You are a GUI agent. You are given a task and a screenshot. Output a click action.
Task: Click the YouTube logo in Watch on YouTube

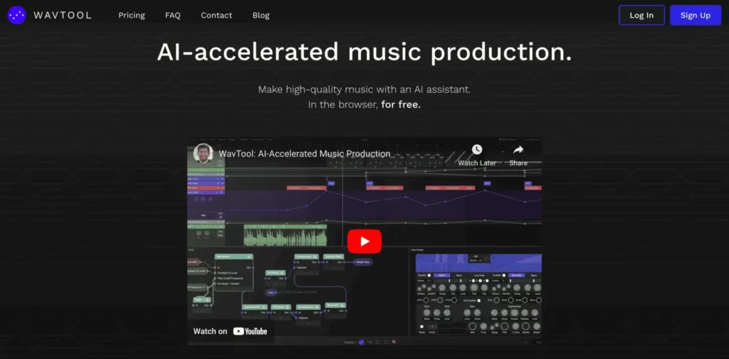250,331
